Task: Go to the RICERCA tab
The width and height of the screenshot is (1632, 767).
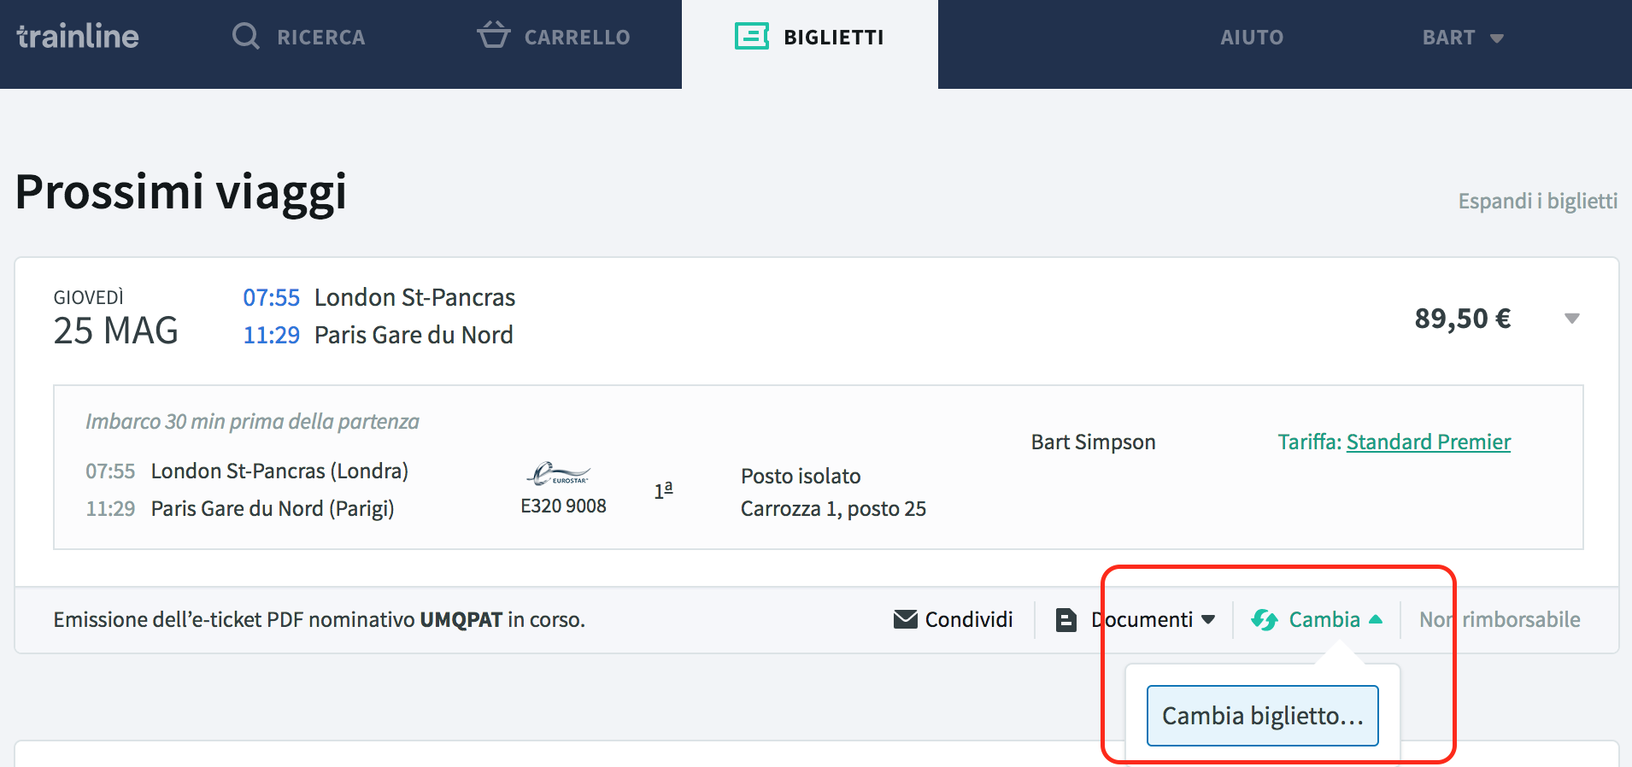Action: (298, 37)
